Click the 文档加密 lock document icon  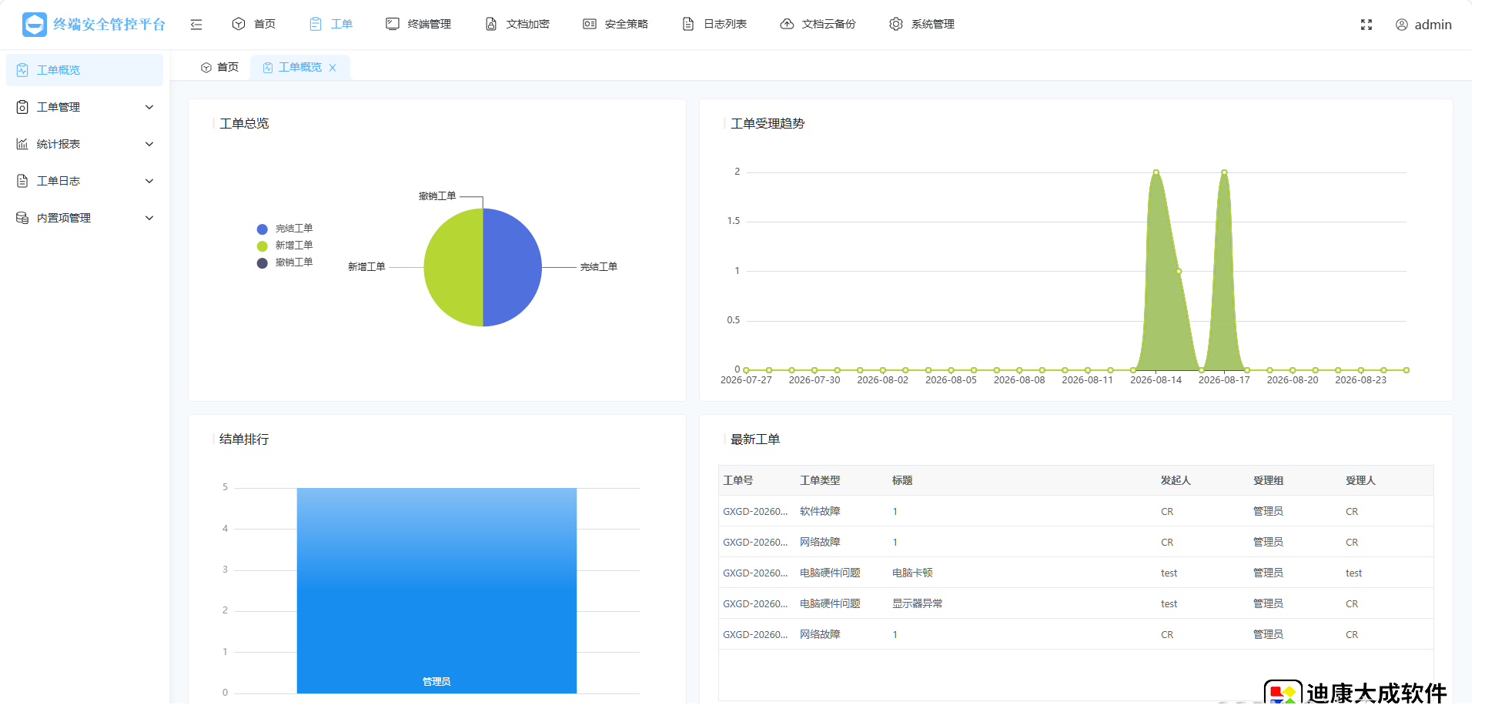pyautogui.click(x=491, y=24)
